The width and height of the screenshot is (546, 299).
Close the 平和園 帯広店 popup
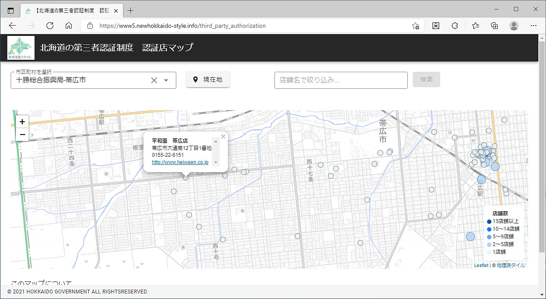tap(223, 137)
